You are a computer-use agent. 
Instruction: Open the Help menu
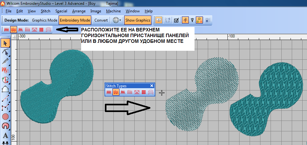[x=149, y=11]
